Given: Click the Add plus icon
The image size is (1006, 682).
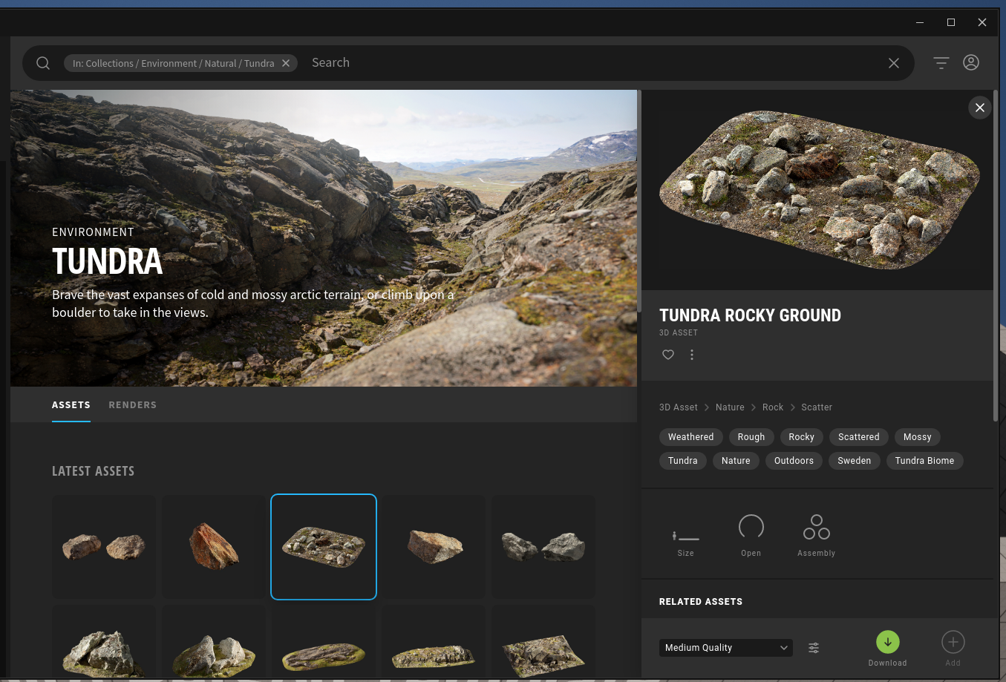Looking at the screenshot, I should pyautogui.click(x=953, y=642).
